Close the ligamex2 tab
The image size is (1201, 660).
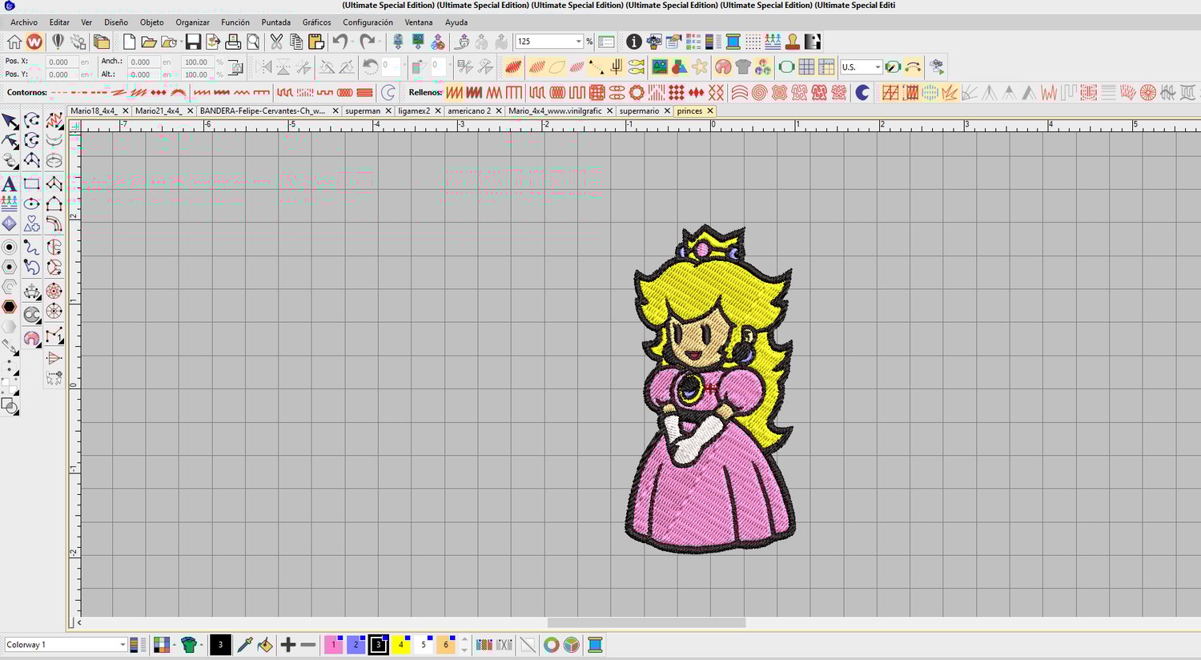(438, 111)
